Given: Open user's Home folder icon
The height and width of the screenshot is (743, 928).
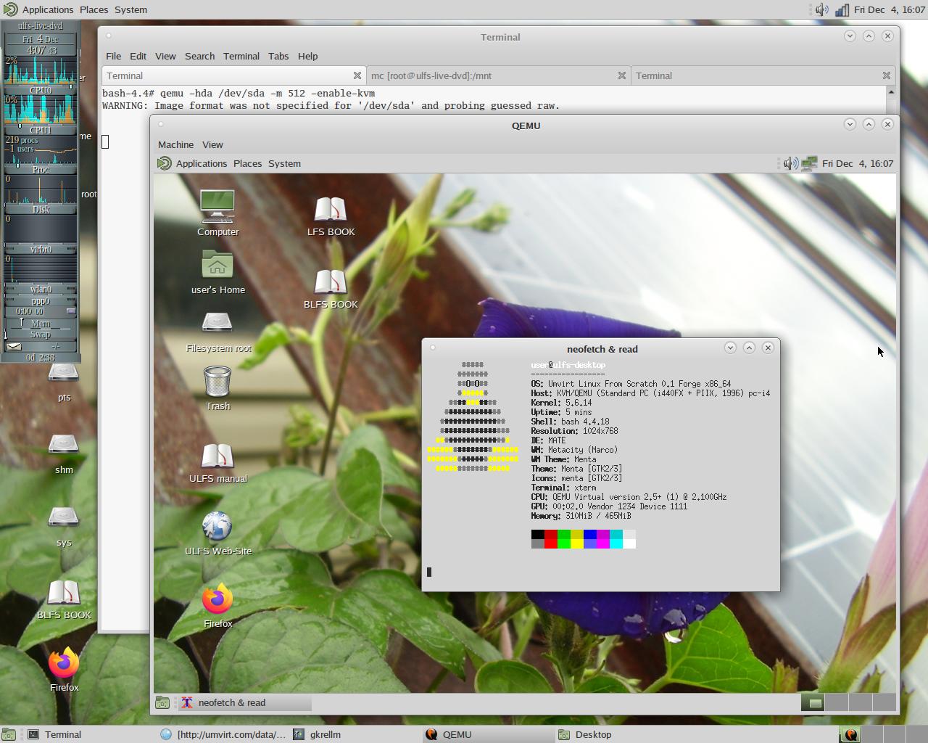Looking at the screenshot, I should (x=217, y=266).
